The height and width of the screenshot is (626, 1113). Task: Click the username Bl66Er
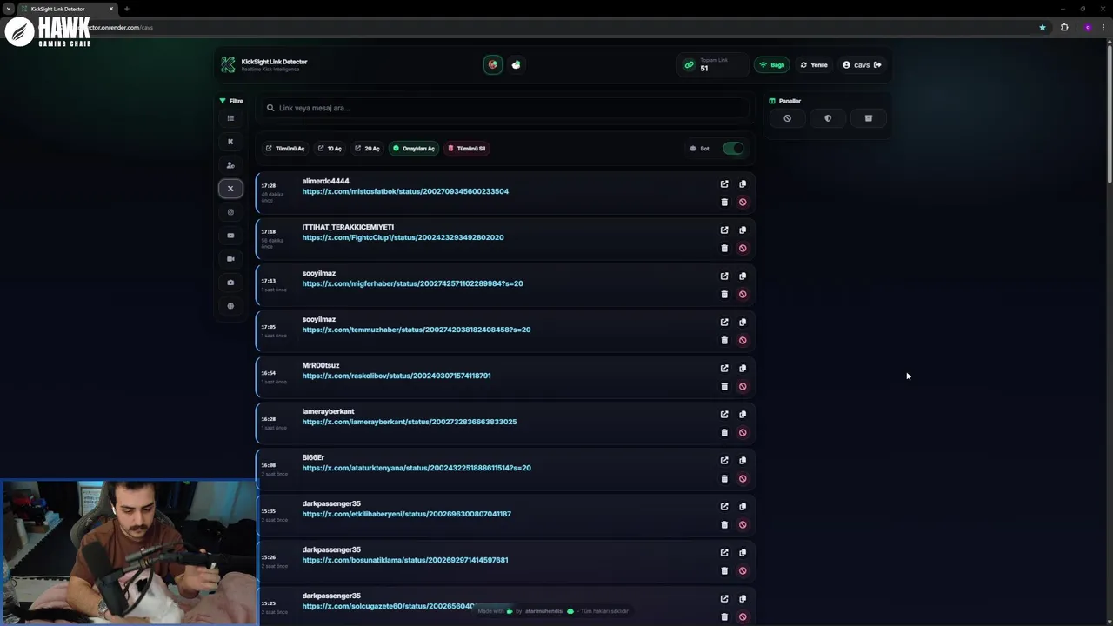313,457
